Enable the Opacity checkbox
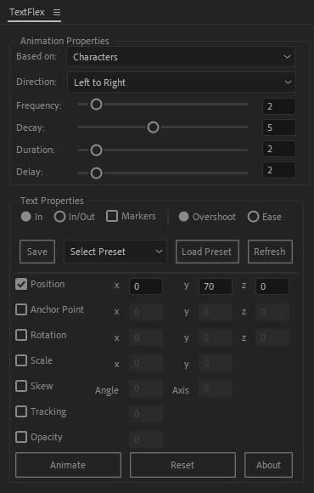 [x=21, y=437]
